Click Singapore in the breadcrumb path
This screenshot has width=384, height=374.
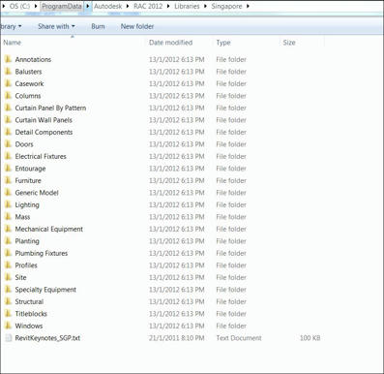pyautogui.click(x=226, y=6)
